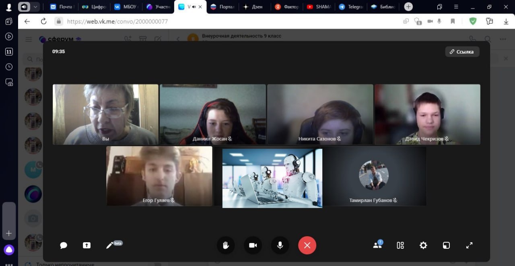Screen dimensions: 515x266
Task: Open camera permission icon in address bar
Action: (430, 21)
